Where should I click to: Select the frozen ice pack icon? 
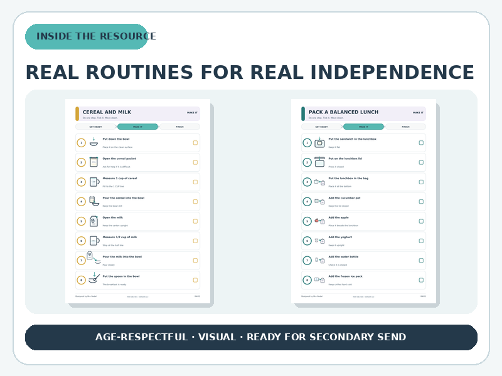coord(319,280)
